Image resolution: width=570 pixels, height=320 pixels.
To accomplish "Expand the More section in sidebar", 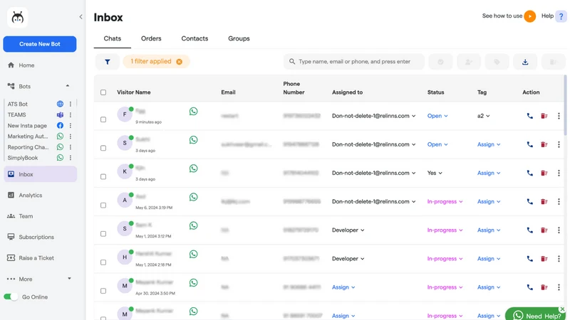I will pyautogui.click(x=39, y=279).
